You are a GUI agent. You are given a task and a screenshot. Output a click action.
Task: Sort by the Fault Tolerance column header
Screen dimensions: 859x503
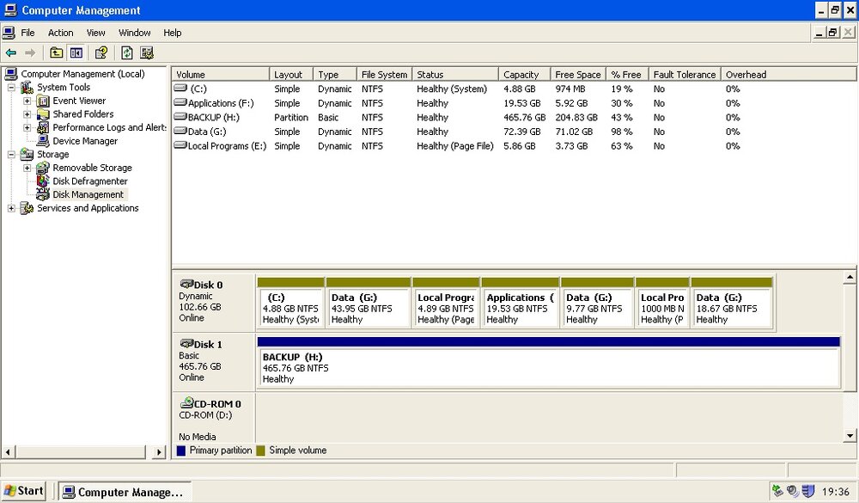click(x=685, y=74)
